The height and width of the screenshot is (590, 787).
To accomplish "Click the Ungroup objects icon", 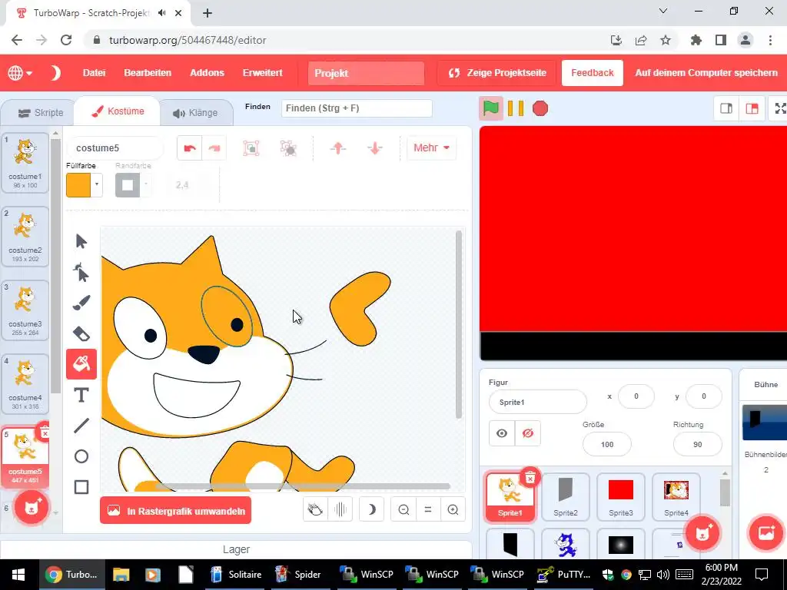I will coord(288,148).
